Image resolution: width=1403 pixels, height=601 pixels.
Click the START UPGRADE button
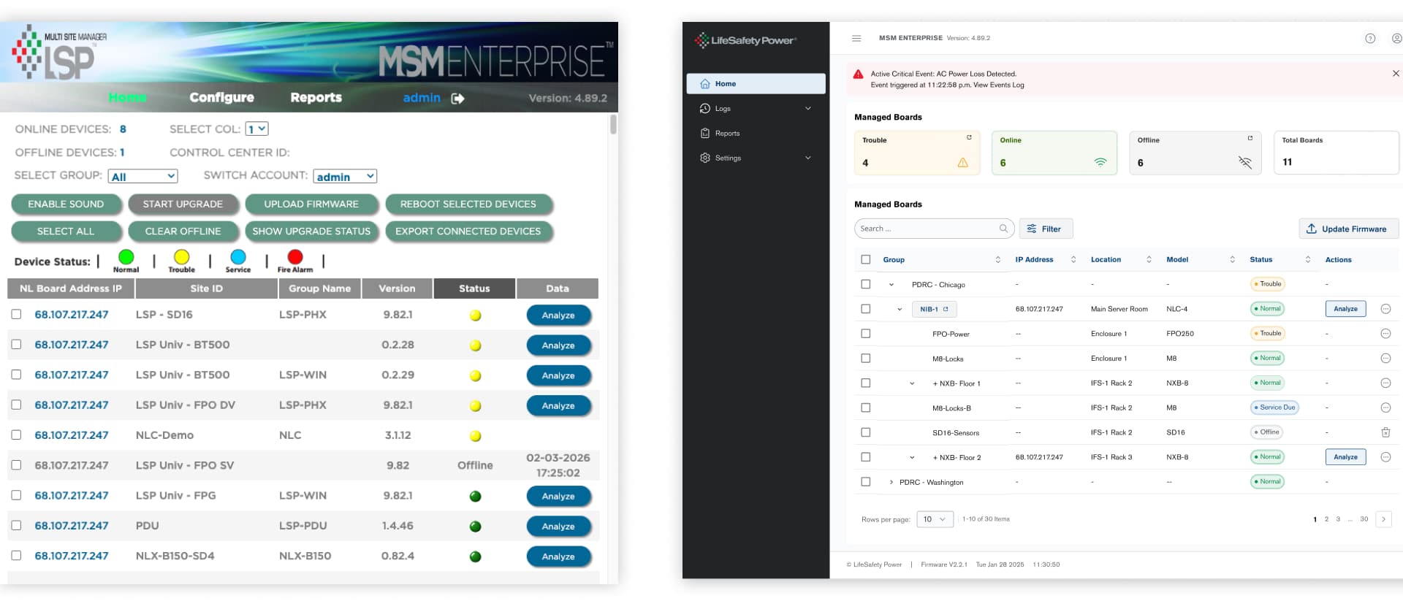pos(183,204)
